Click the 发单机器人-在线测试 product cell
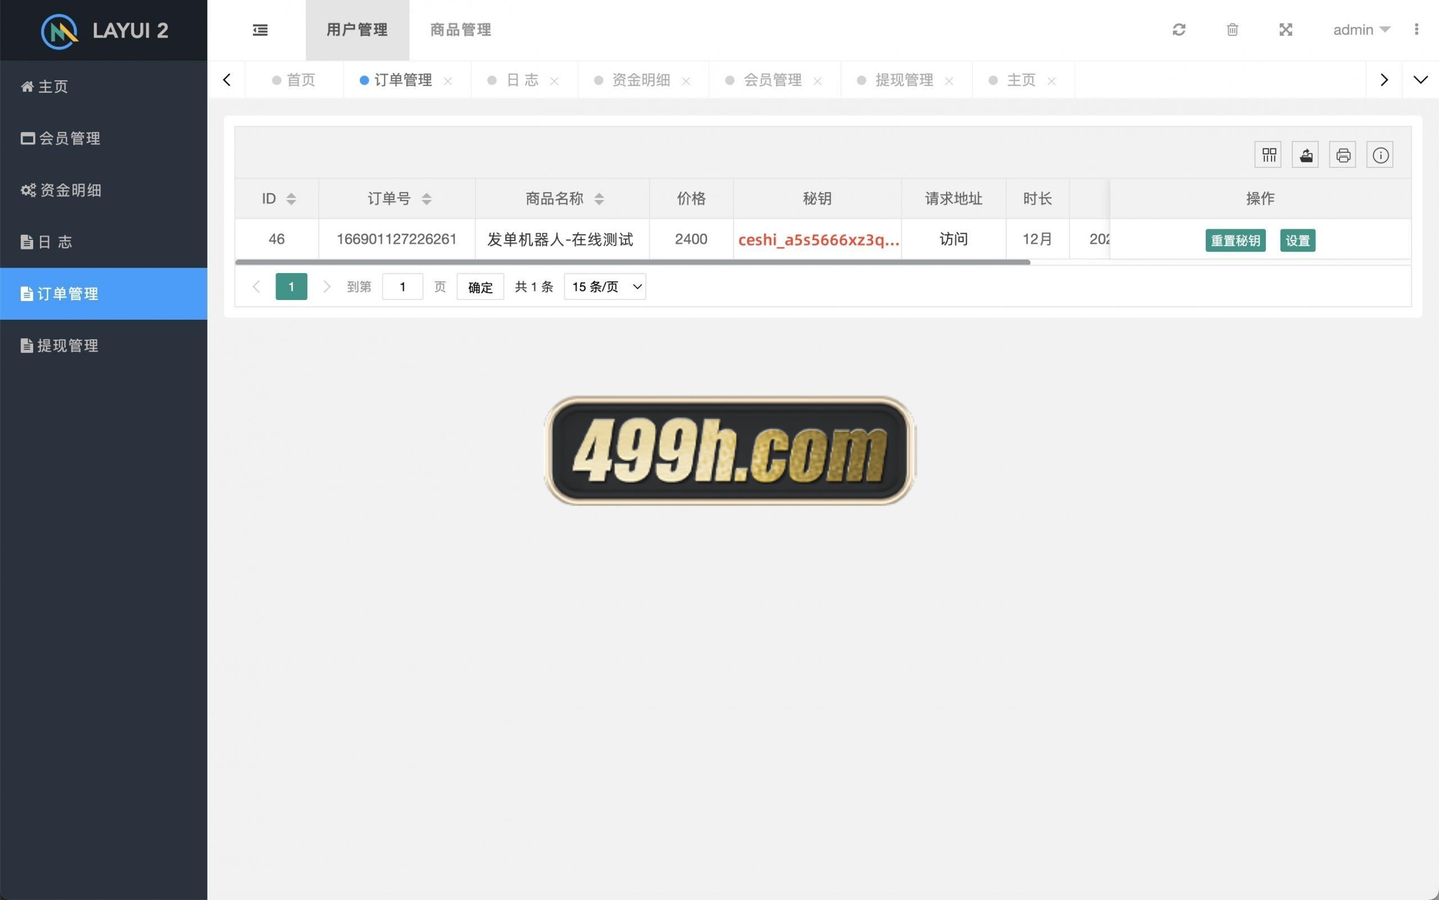Screen dimensions: 1439x900 click(562, 239)
